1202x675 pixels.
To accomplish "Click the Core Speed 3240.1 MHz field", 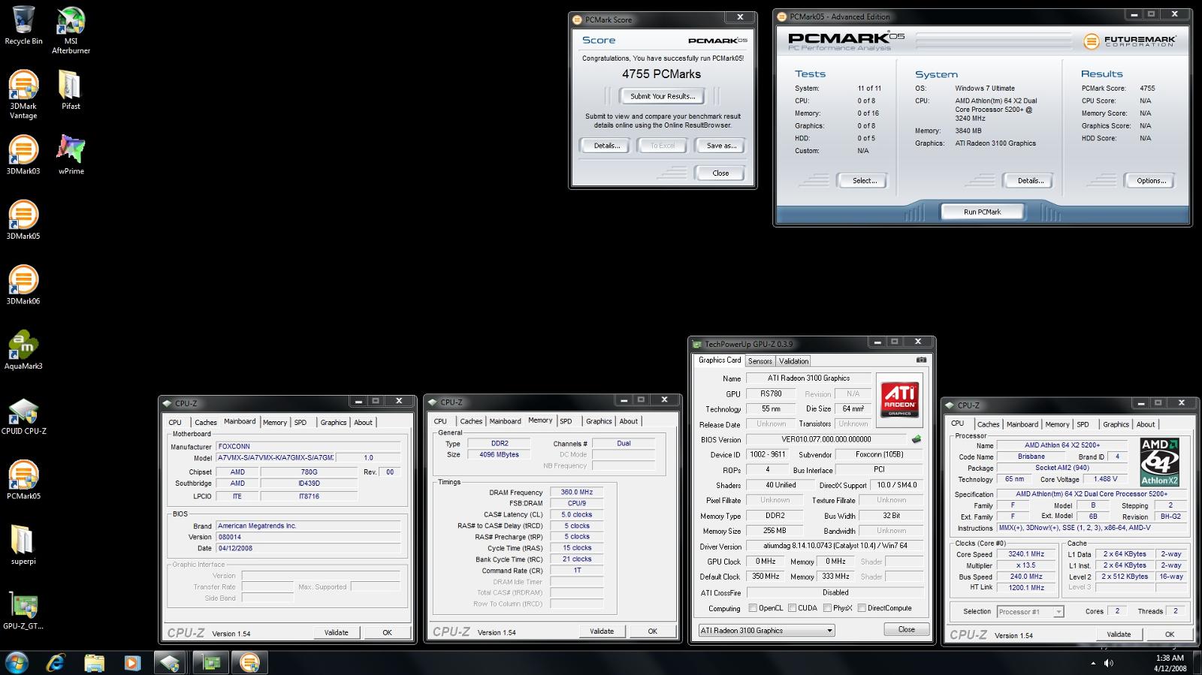I will tap(1025, 554).
